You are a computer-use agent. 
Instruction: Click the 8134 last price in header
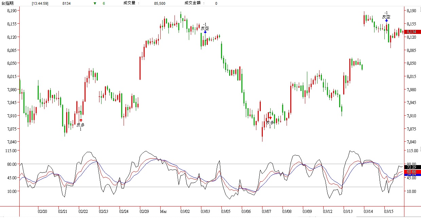click(x=67, y=3)
